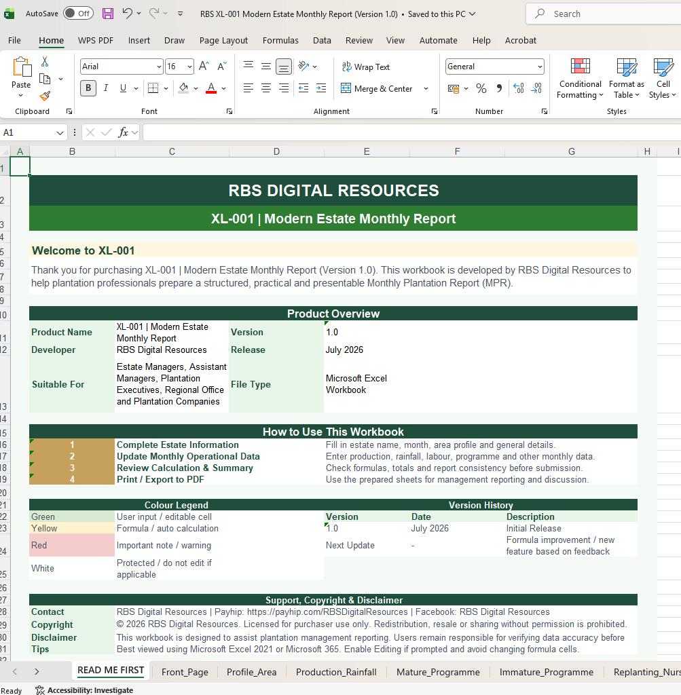This screenshot has height=695, width=681.
Task: Open the Merge & Center dropdown arrow
Action: tap(426, 89)
